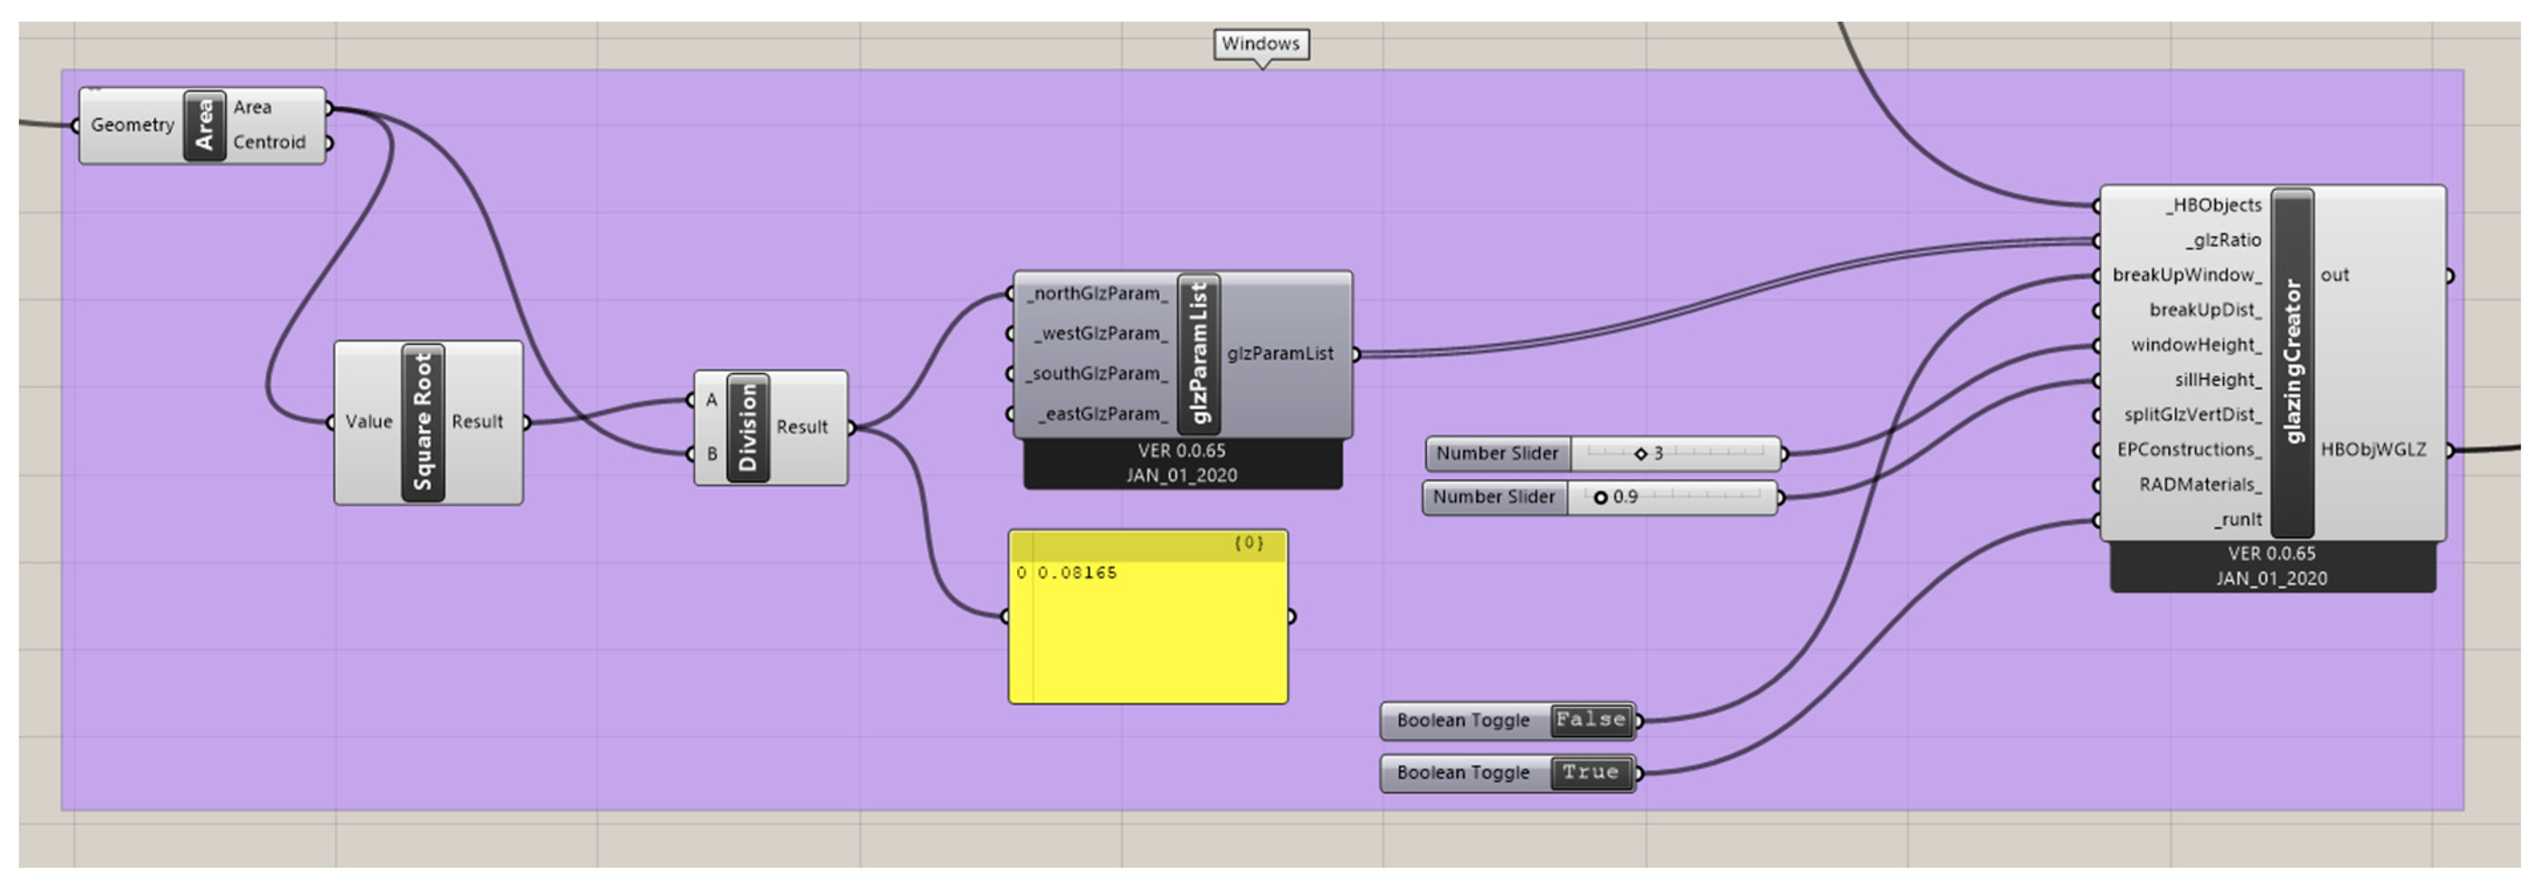Click the glzParamList VER 0.0.65 version label
Image resolution: width=2538 pixels, height=894 pixels.
1181,451
